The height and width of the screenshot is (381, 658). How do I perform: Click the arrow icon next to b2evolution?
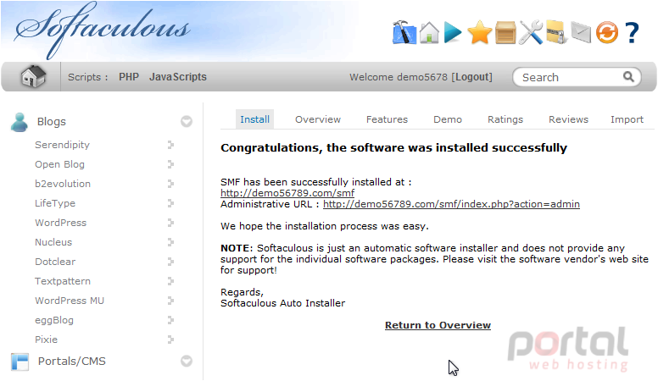[x=170, y=184]
